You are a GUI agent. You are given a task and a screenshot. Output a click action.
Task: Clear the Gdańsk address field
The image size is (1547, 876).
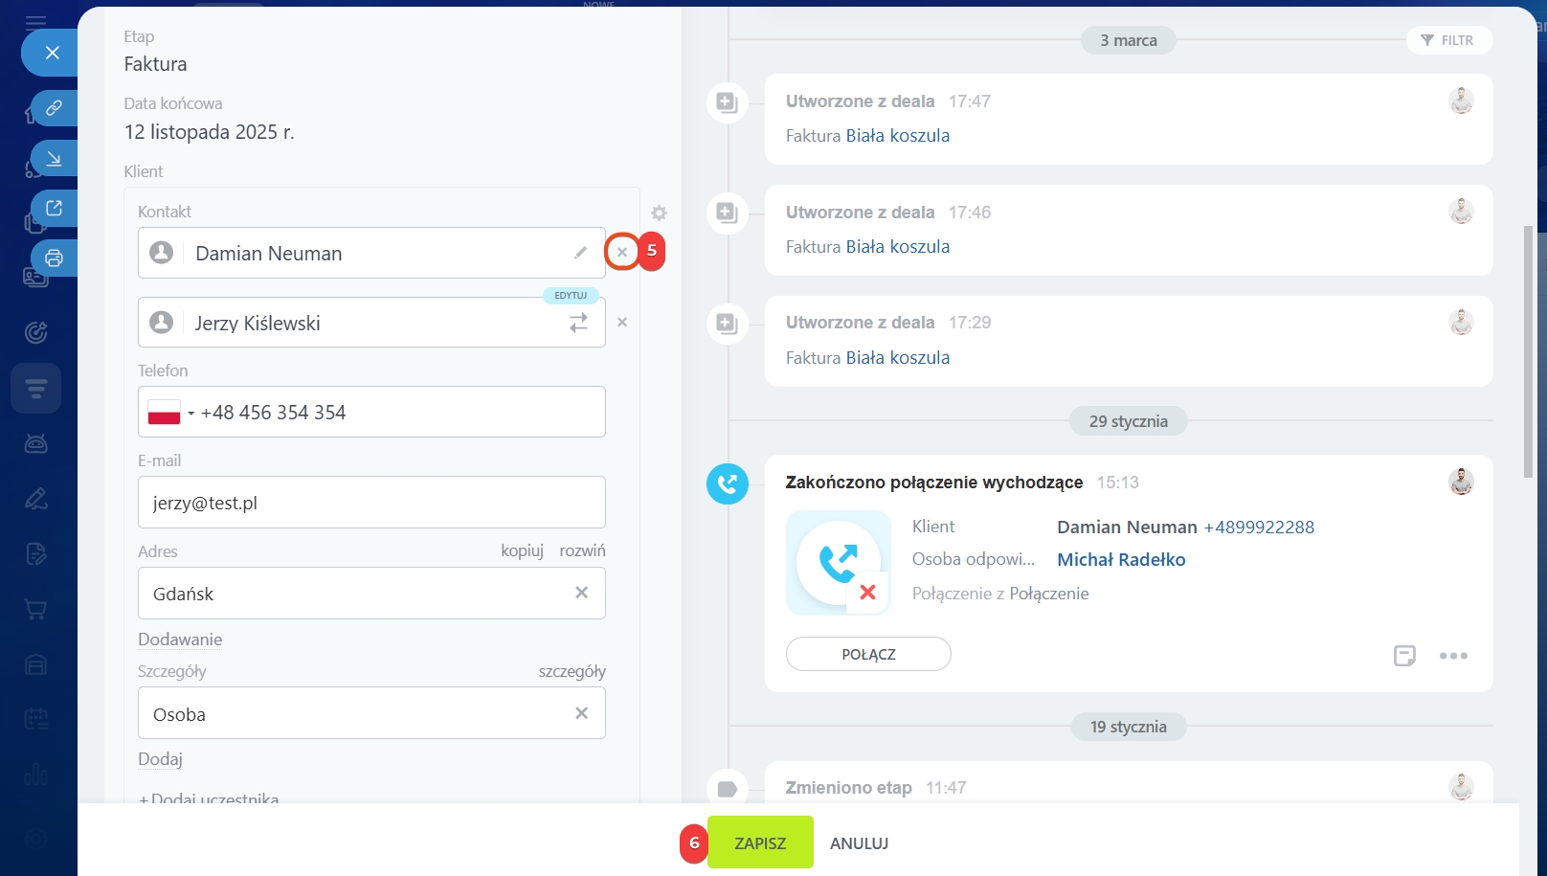(581, 593)
